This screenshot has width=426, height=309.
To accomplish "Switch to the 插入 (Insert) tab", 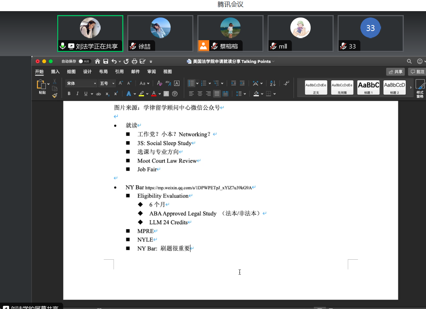I will coord(55,72).
